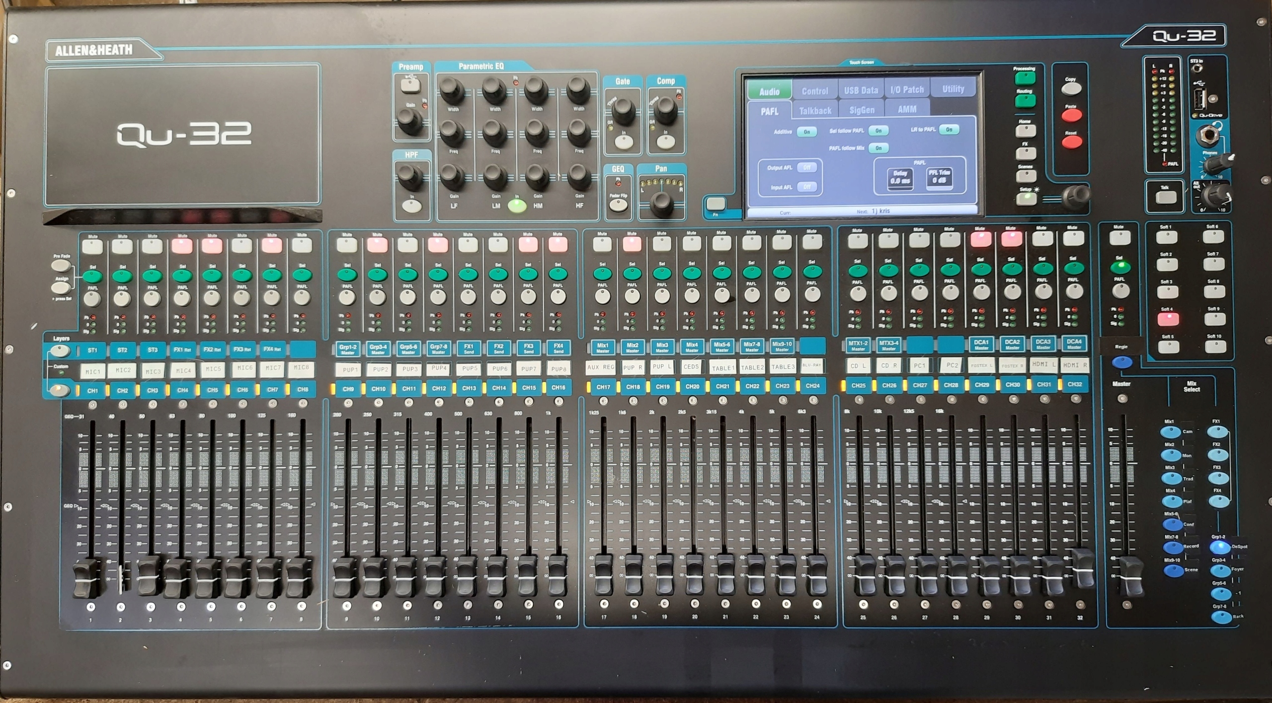
Task: Toggle the Additive On switch
Action: [806, 132]
